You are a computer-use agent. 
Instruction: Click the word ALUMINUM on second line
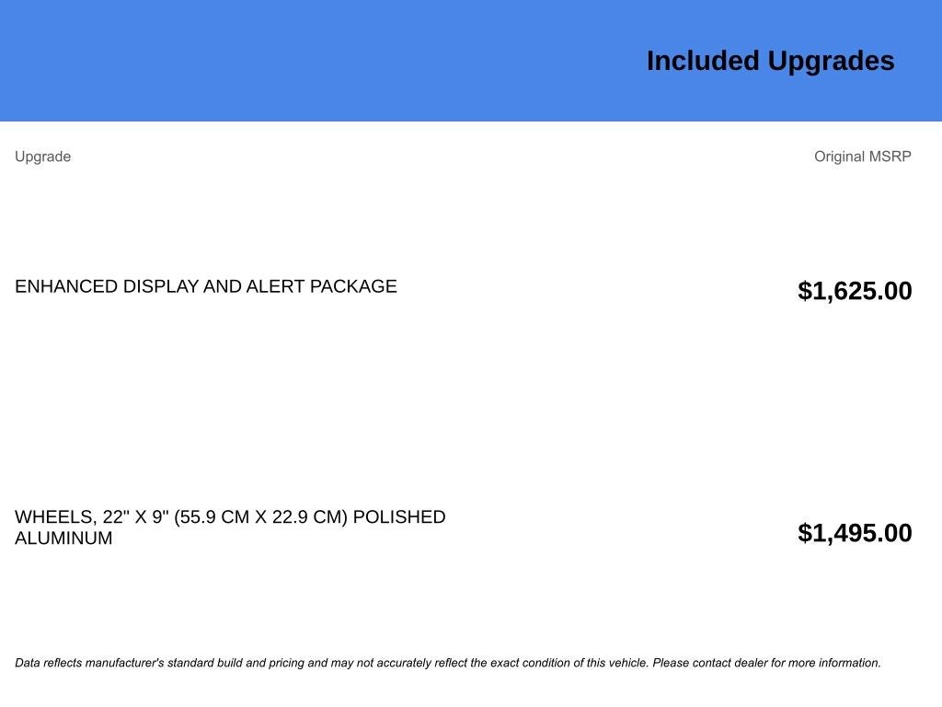tap(63, 538)
